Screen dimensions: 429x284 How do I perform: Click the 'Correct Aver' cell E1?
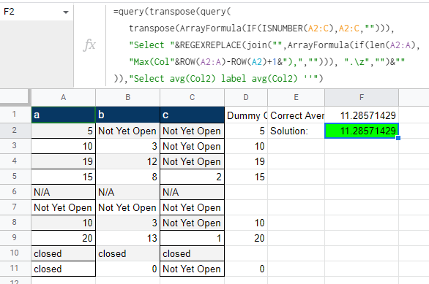click(x=296, y=115)
